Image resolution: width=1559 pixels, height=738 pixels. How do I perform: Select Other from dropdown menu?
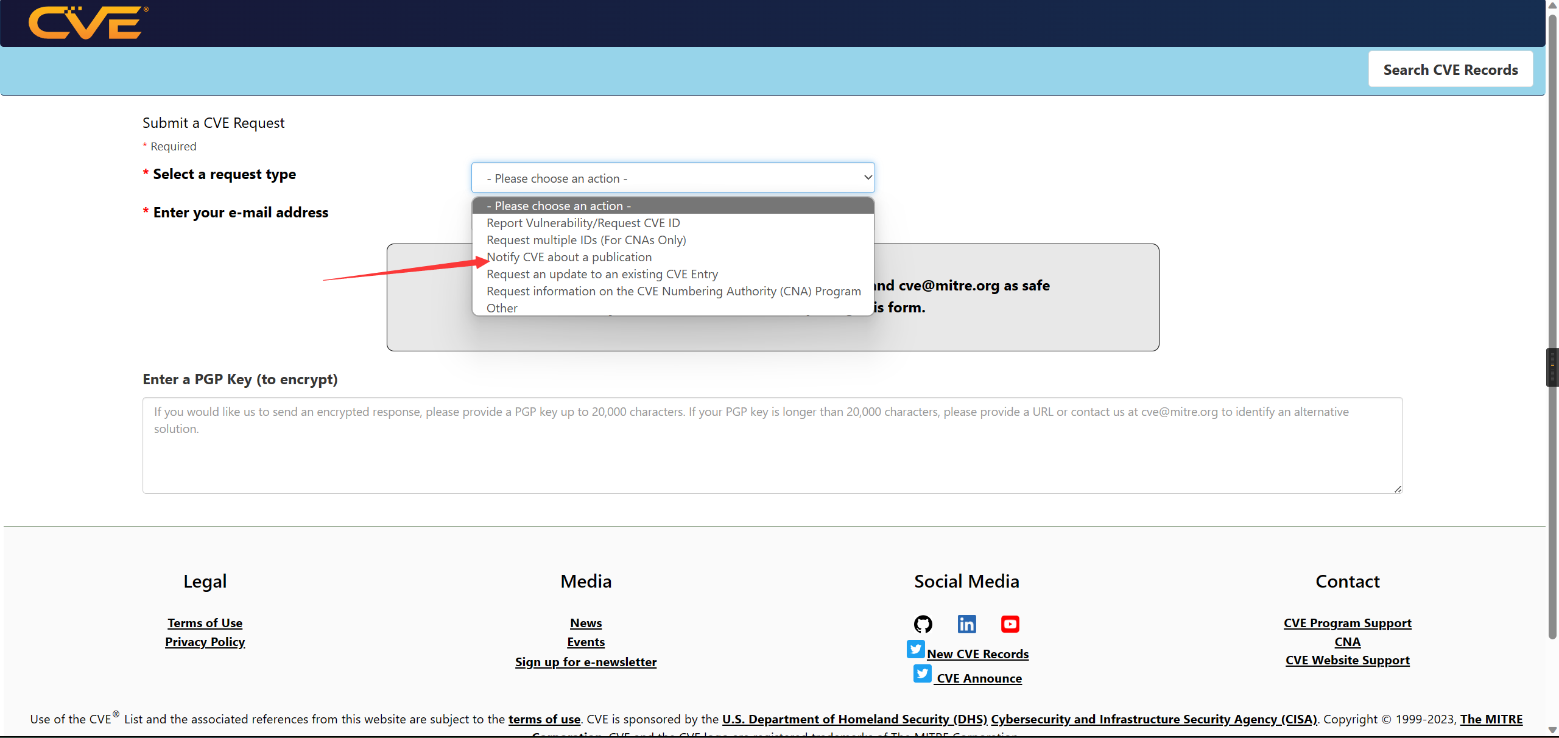point(501,306)
